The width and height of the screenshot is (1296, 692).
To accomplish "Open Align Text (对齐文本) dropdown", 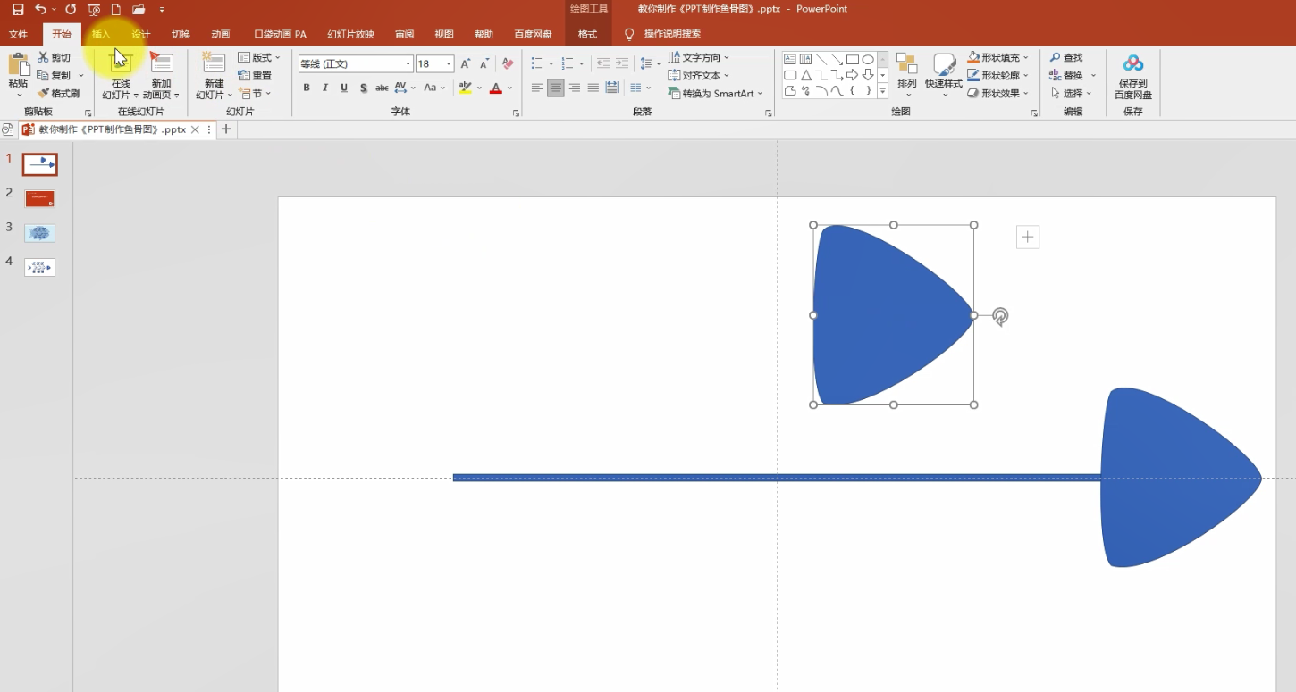I will 699,75.
